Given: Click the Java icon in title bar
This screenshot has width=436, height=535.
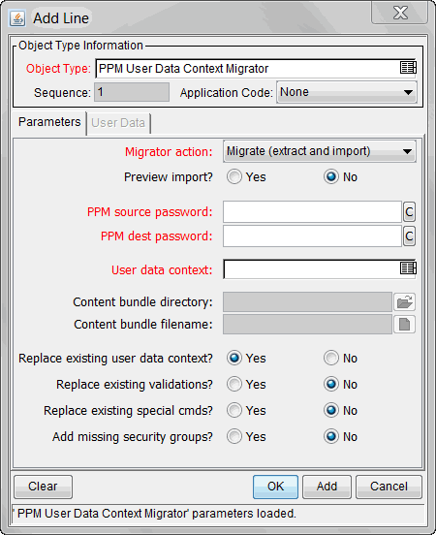Looking at the screenshot, I should (x=17, y=18).
